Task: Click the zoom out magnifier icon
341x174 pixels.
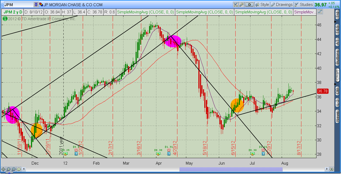Action: click(x=13, y=169)
